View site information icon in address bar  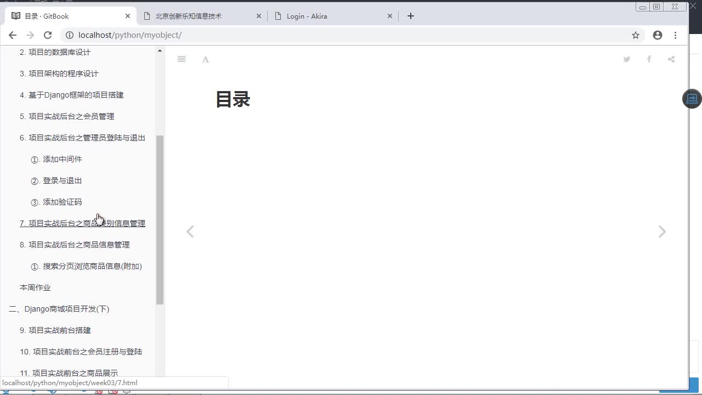tap(70, 35)
